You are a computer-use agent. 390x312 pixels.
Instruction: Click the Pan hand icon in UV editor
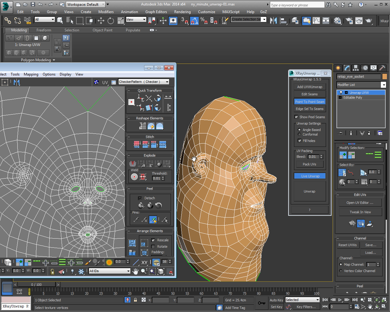tap(135, 271)
